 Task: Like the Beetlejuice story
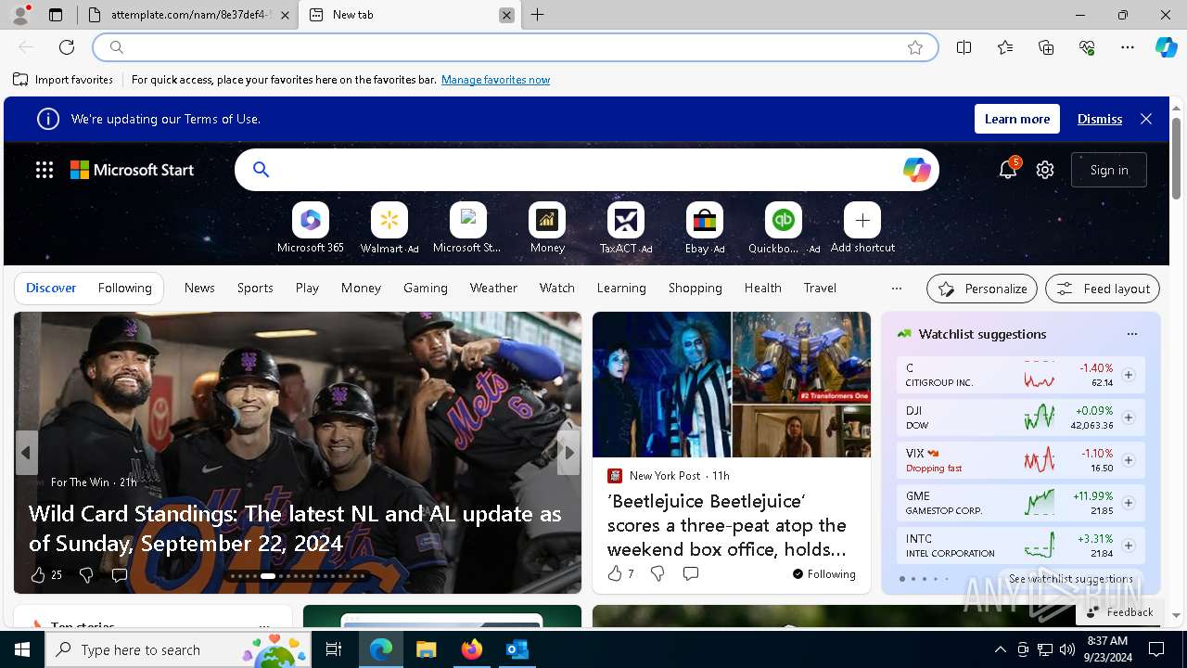pyautogui.click(x=615, y=573)
